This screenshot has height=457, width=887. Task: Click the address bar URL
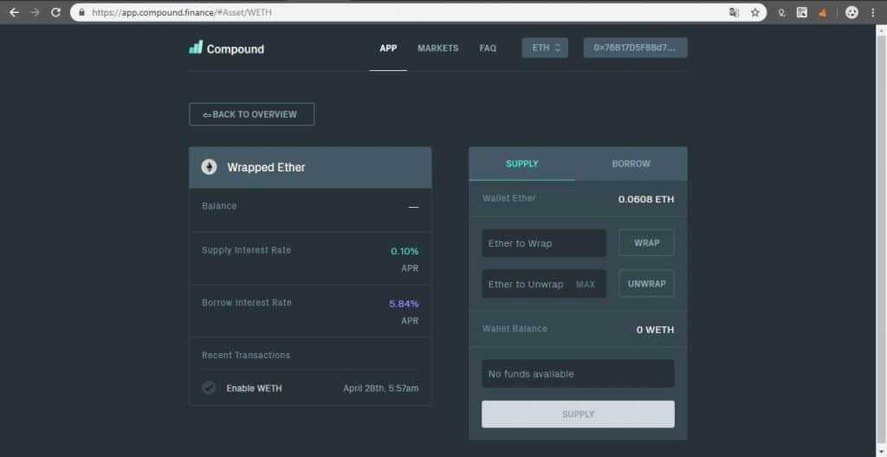pos(182,12)
